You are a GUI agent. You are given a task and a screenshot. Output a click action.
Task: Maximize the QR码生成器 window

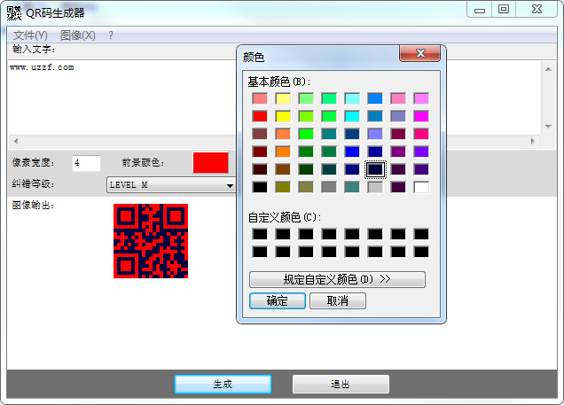[x=504, y=10]
